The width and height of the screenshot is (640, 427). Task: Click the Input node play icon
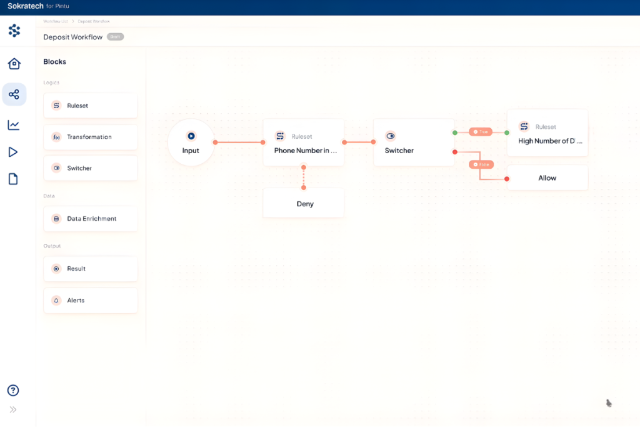[191, 136]
